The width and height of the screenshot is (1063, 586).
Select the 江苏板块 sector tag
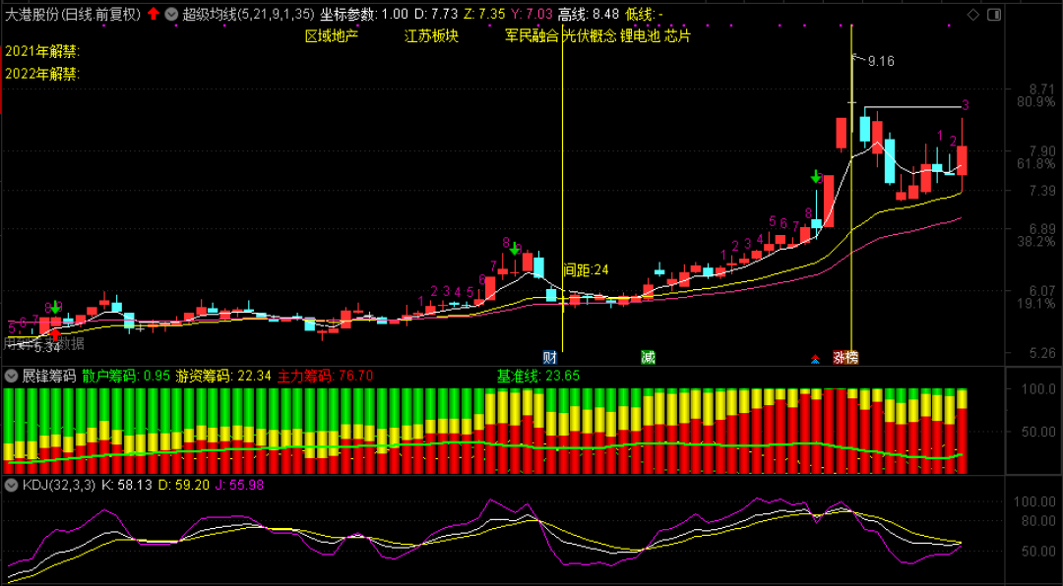tap(432, 36)
